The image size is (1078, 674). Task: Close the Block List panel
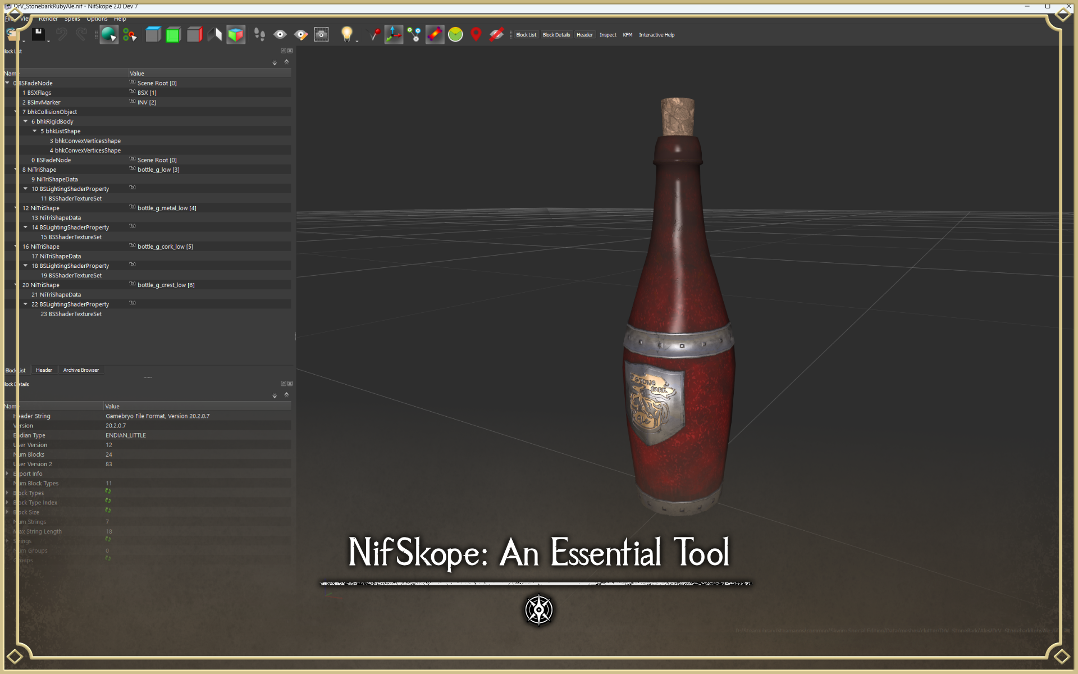[x=290, y=51]
